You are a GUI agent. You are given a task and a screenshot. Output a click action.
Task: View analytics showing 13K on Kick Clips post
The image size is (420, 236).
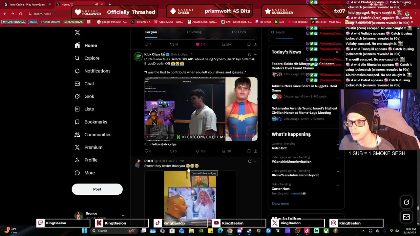pyautogui.click(x=226, y=151)
